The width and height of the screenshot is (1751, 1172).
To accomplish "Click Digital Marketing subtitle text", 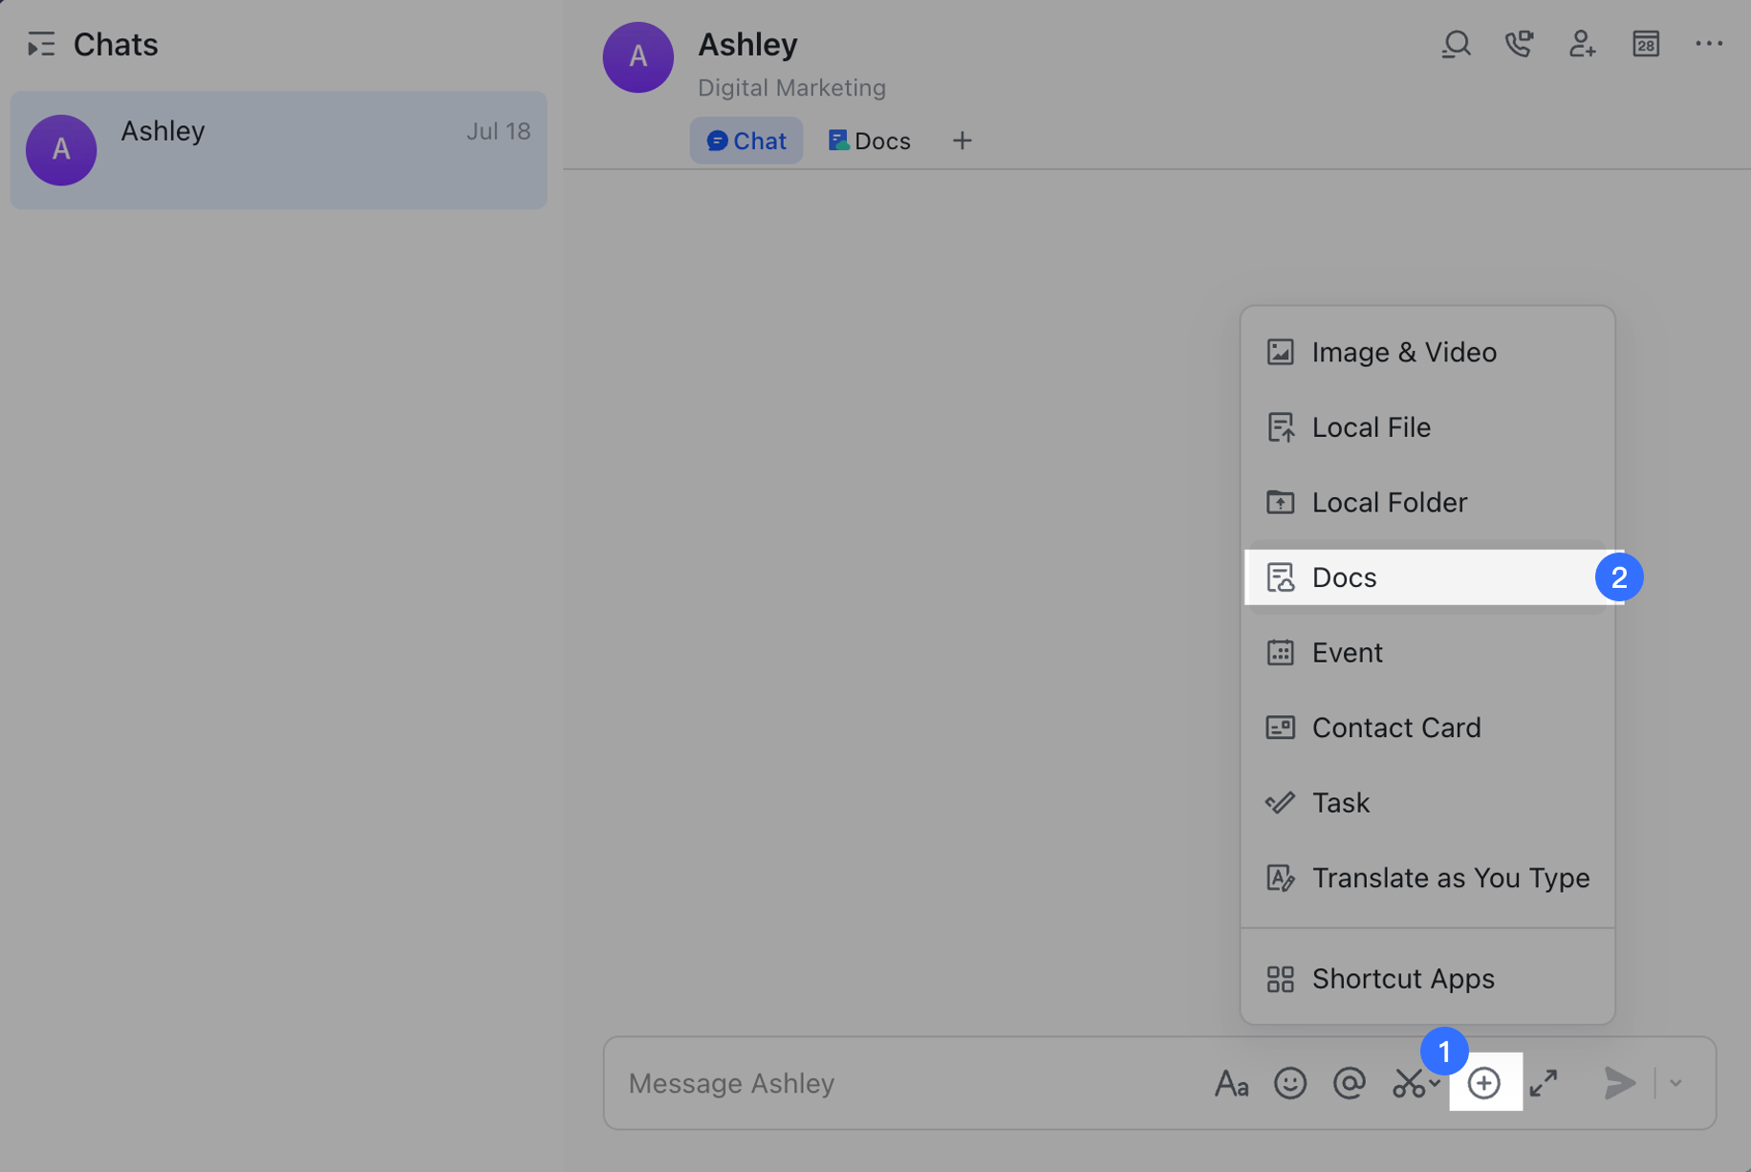I will pos(791,88).
